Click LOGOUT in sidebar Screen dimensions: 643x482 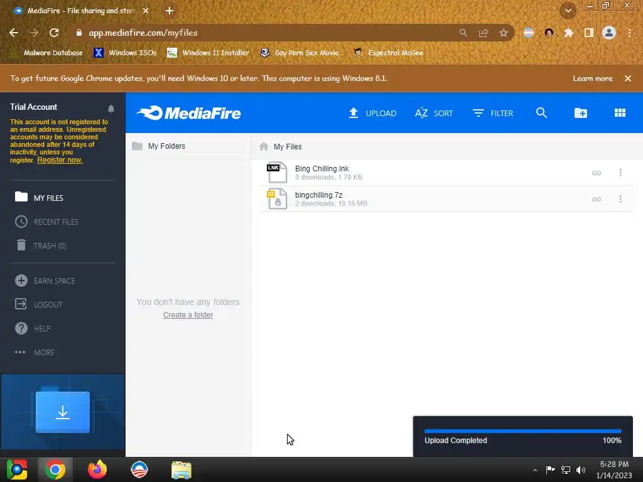point(39,304)
